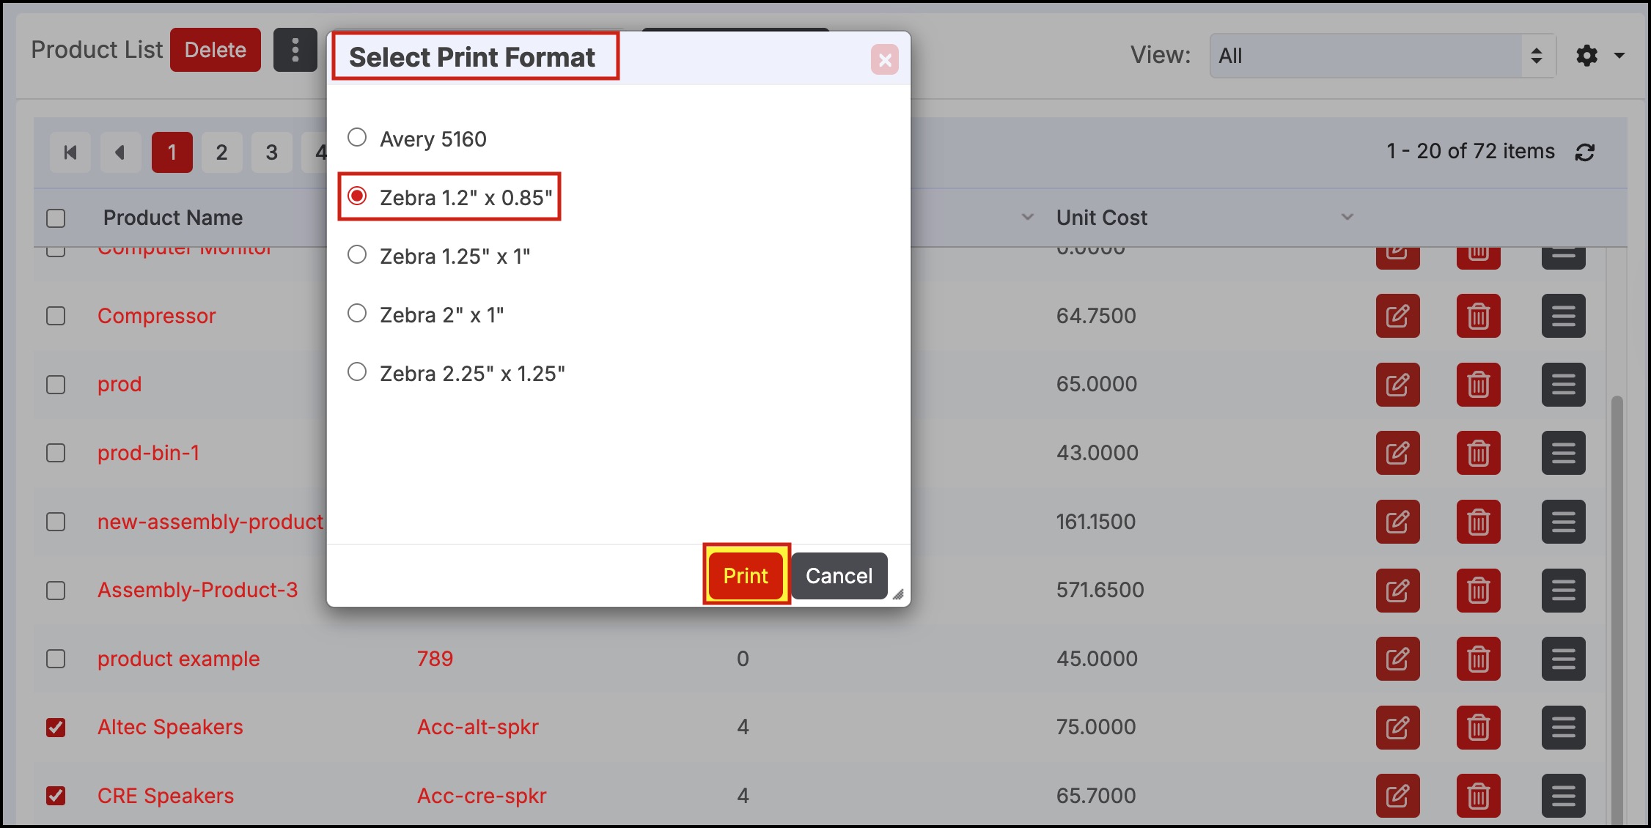Toggle the select-all header checkbox
1651x828 pixels.
click(56, 218)
